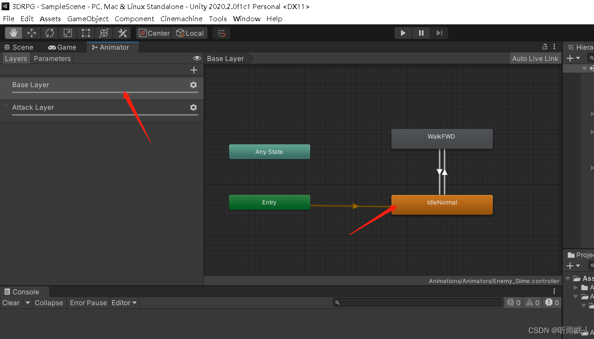This screenshot has width=594, height=339.
Task: Select Entry to IdleNormal transition
Action: 355,206
